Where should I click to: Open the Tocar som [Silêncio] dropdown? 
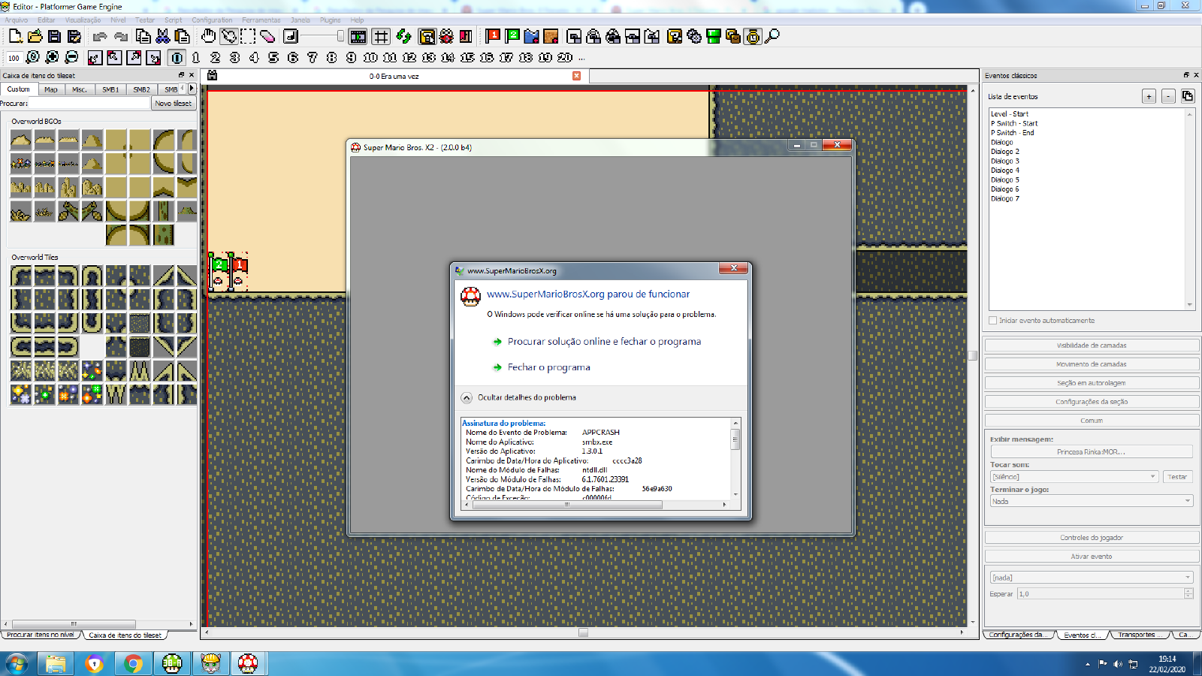coord(1074,477)
